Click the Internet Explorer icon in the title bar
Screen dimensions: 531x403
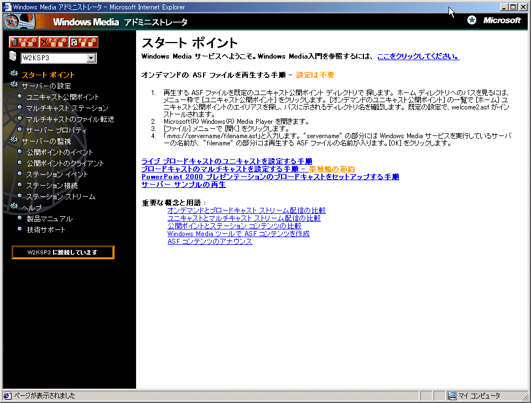tap(7, 7)
